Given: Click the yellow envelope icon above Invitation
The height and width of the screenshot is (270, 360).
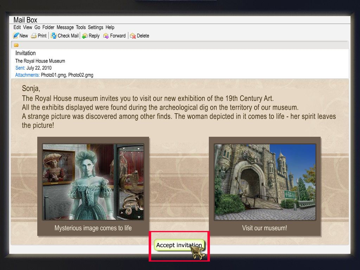Looking at the screenshot, I should 16,45.
